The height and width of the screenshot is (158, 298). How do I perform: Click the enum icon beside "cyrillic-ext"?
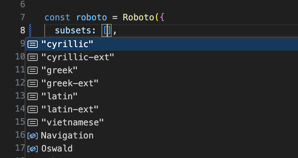33,57
